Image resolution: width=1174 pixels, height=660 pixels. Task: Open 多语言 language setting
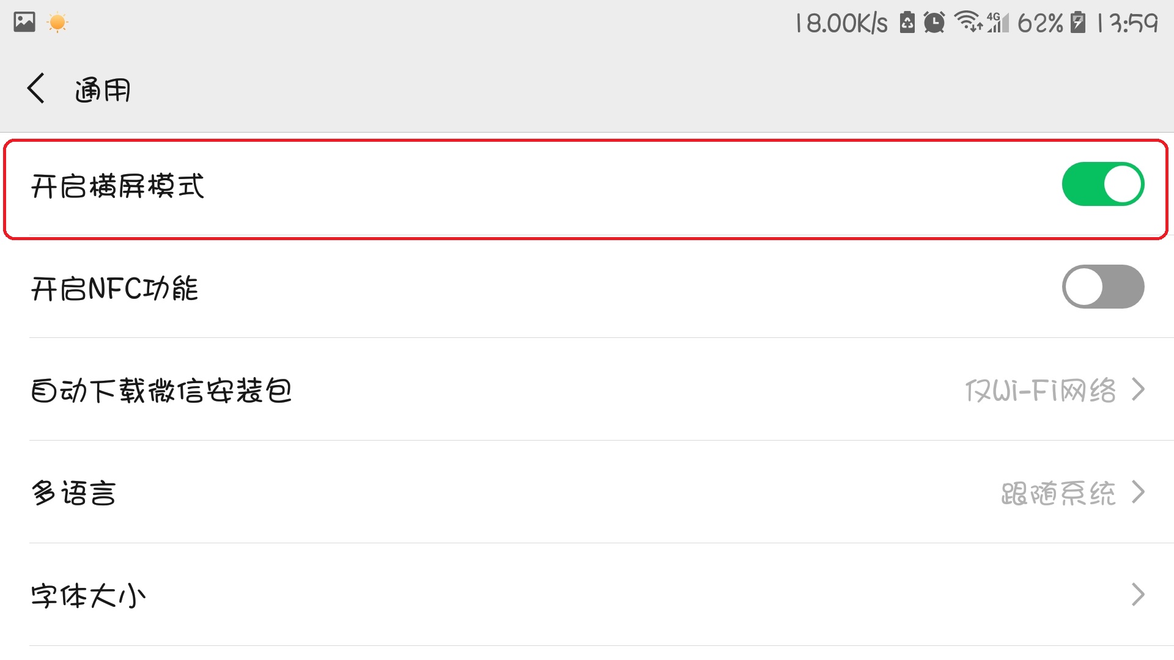click(x=587, y=492)
